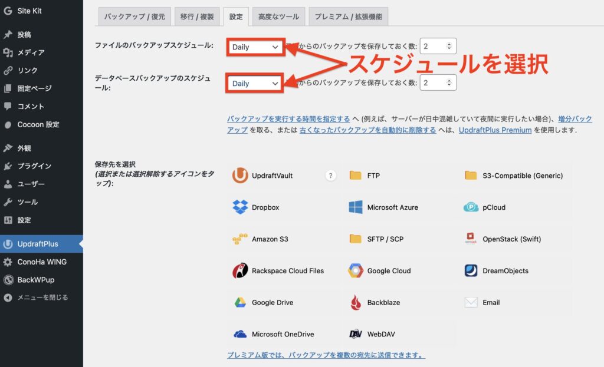Click the Microsoft Azure icon
604x367 pixels.
356,207
